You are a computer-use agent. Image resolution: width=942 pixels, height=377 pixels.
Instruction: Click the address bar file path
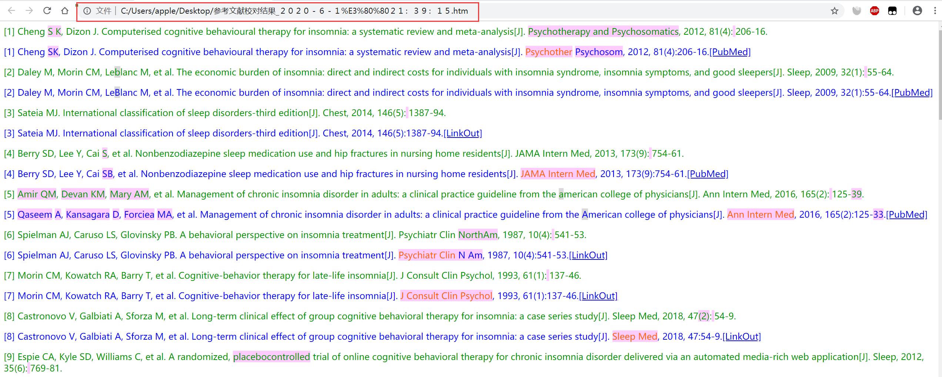[x=294, y=11]
